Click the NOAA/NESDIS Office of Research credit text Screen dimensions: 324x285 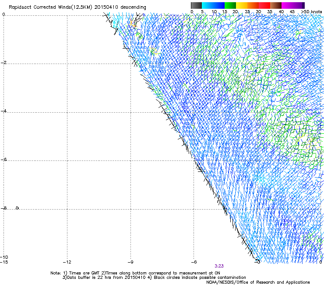pyautogui.click(x=258, y=282)
